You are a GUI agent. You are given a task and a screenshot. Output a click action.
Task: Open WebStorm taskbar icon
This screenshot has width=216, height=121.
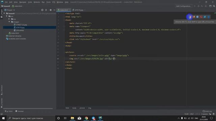[100, 118]
